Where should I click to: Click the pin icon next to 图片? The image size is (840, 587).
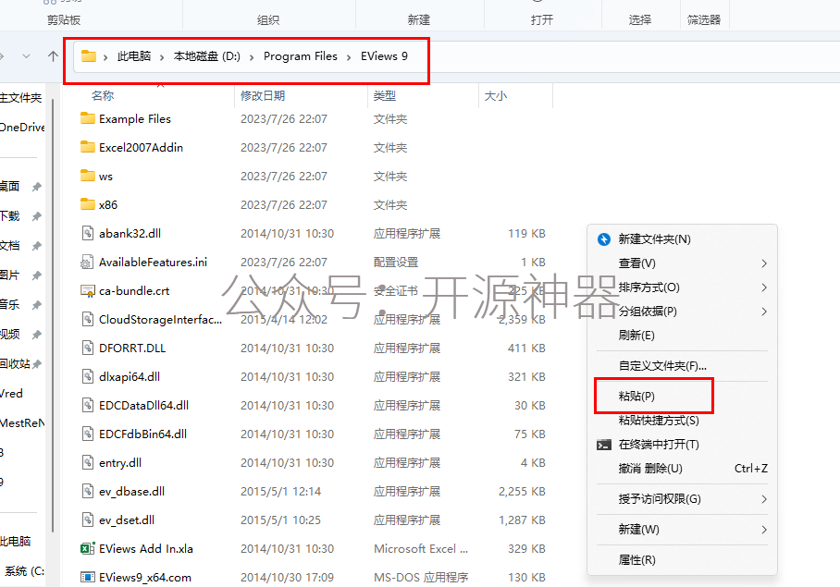click(x=36, y=275)
